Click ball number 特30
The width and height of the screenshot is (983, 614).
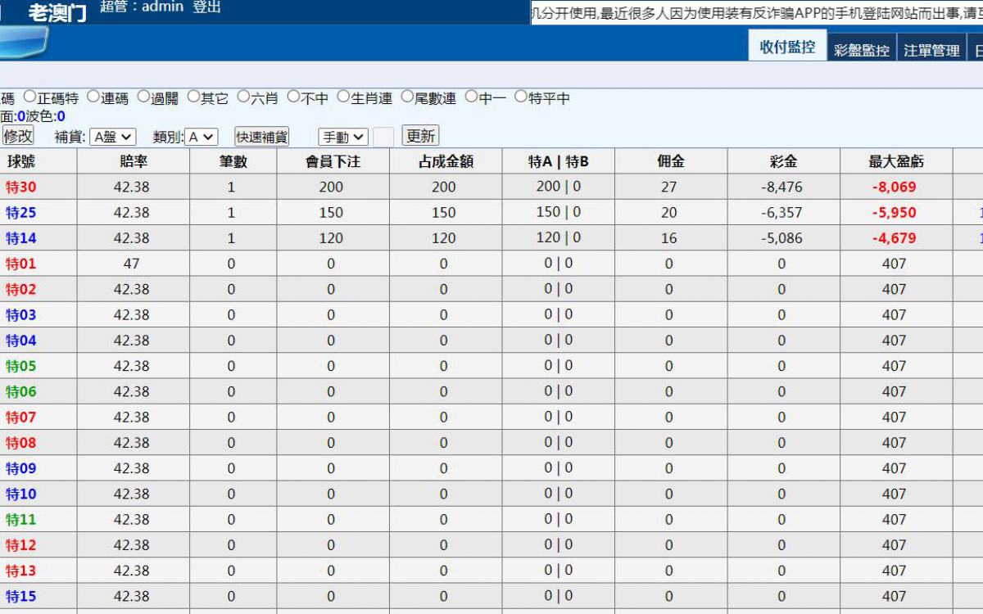coord(21,187)
